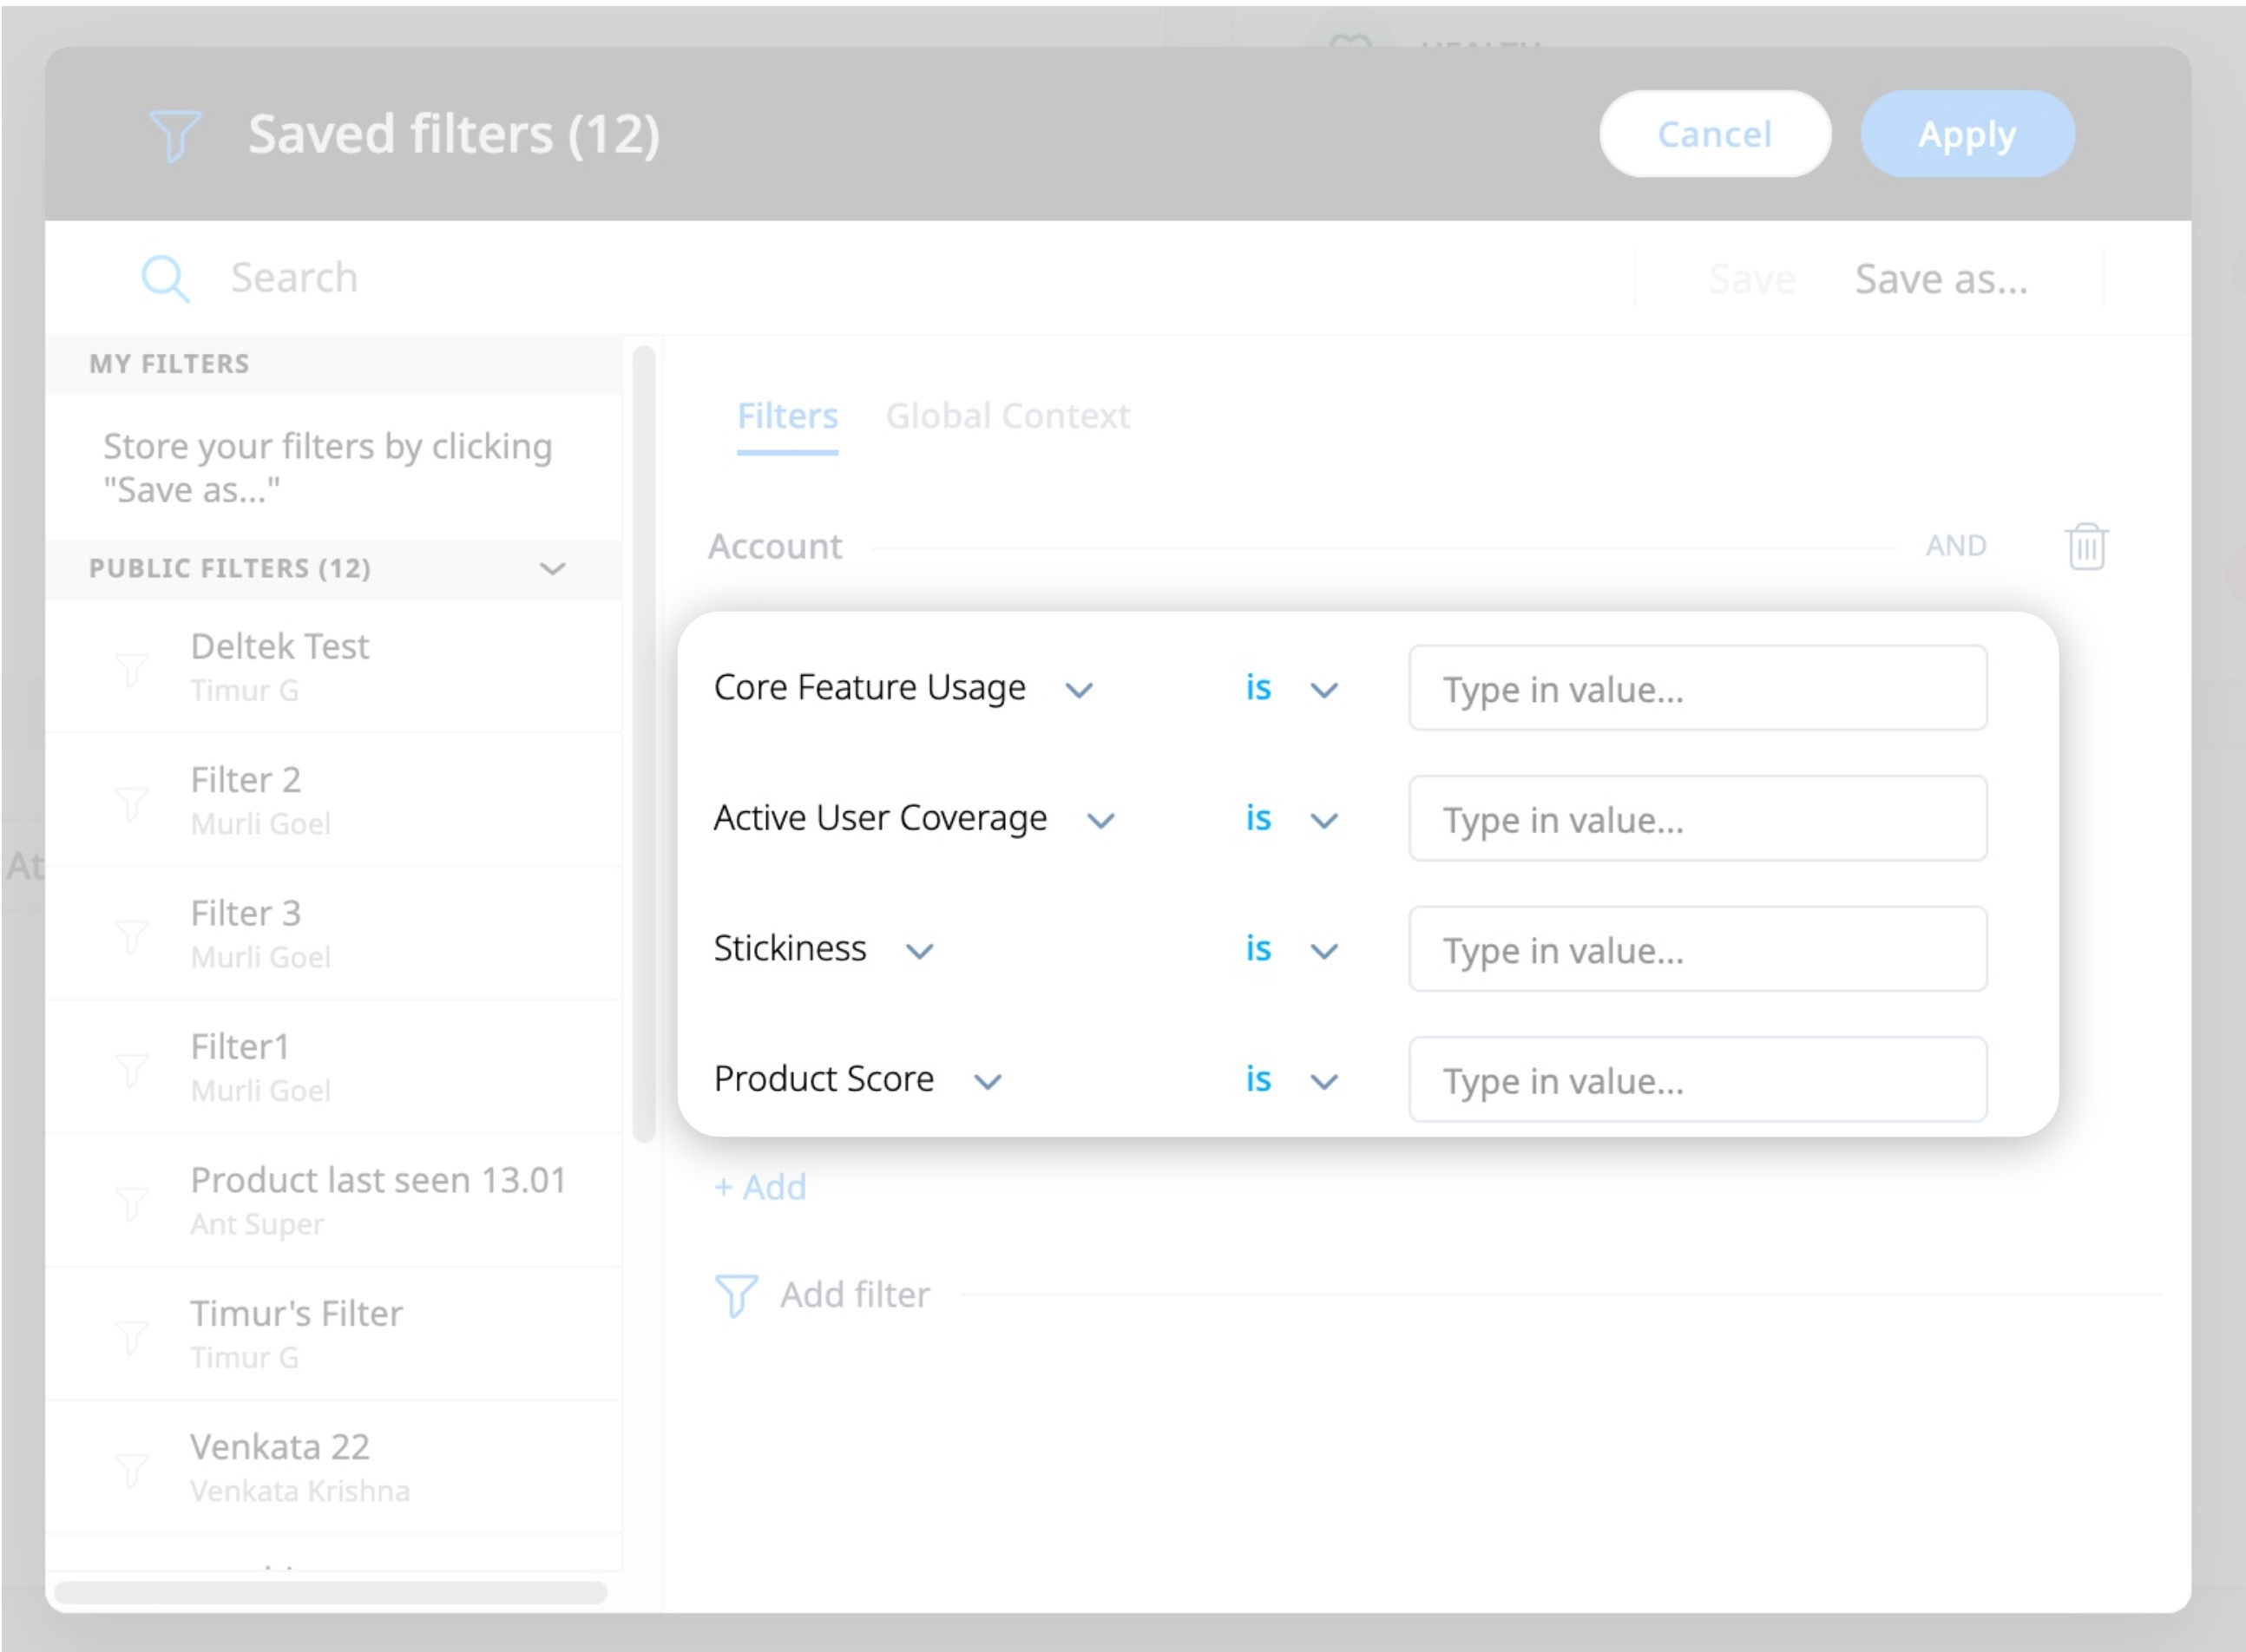This screenshot has height=1652, width=2246.
Task: Click the Apply button
Action: [1966, 134]
